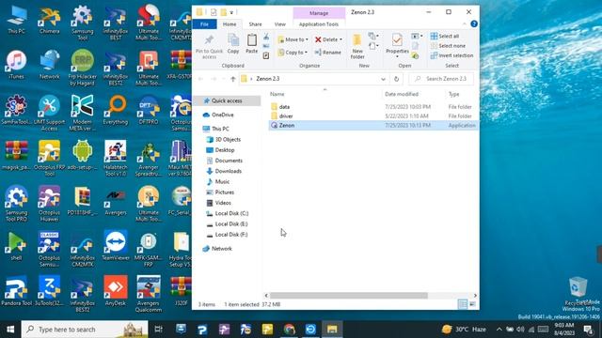Expand the address bar history dropdown
The image size is (602, 338).
[383, 79]
